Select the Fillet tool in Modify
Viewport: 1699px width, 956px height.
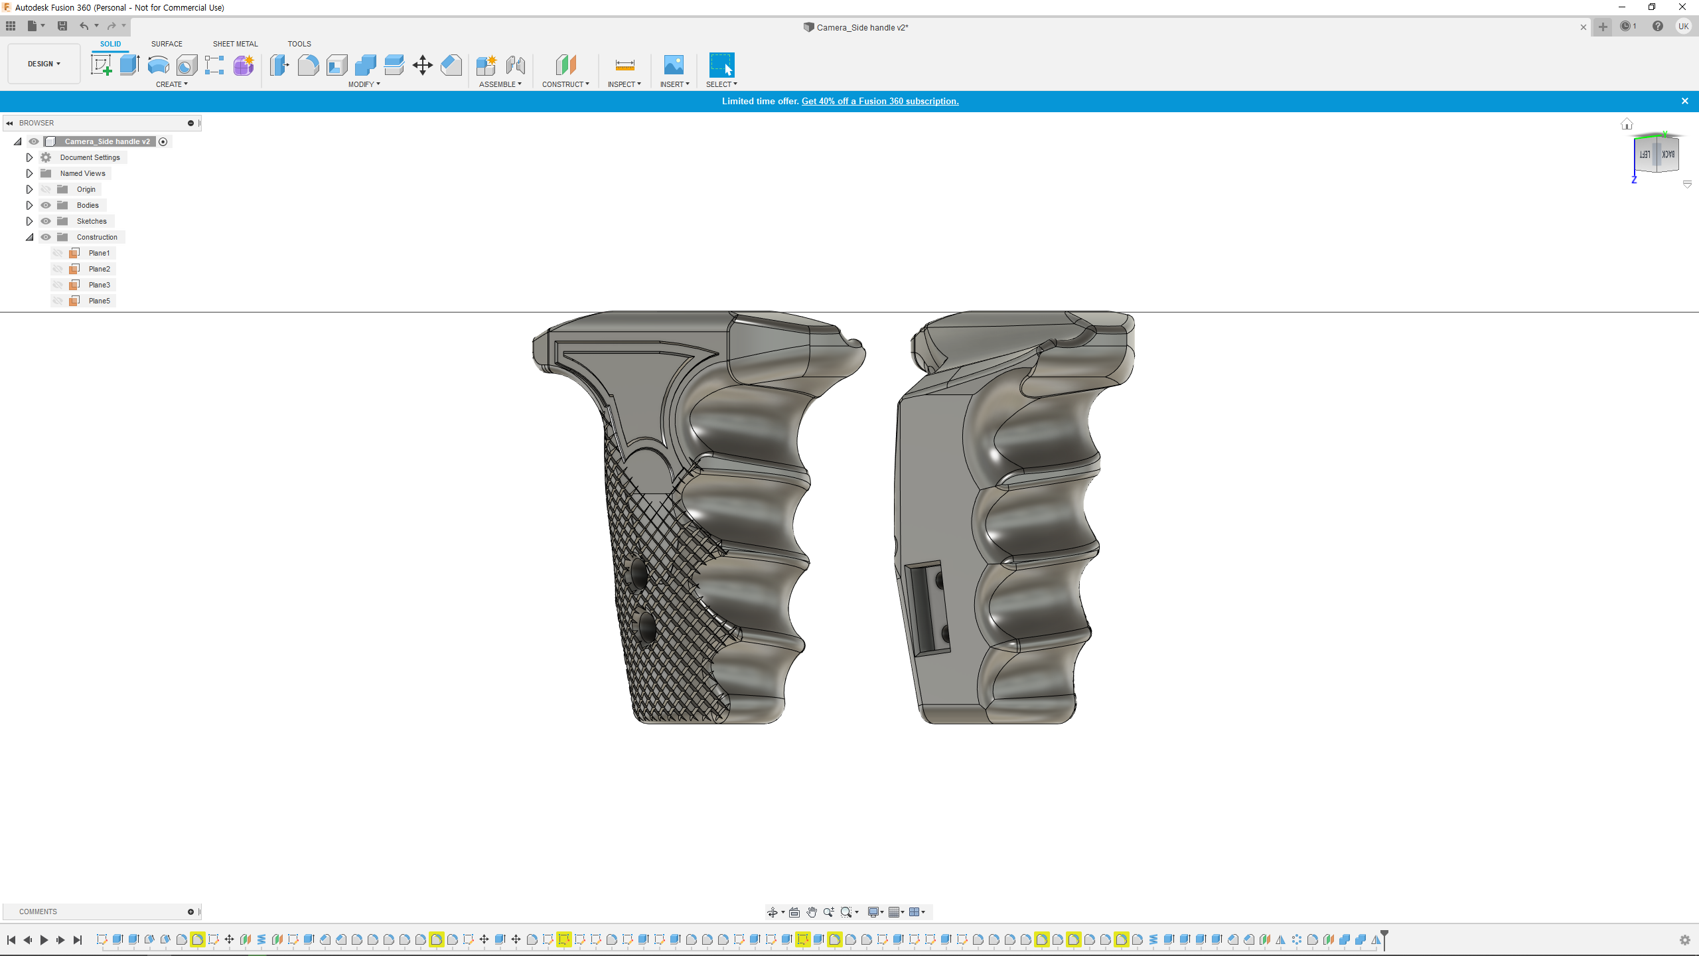(308, 65)
